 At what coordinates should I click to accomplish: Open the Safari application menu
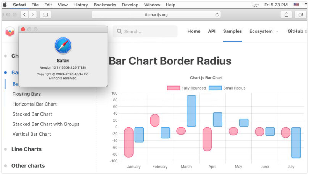tap(19, 5)
